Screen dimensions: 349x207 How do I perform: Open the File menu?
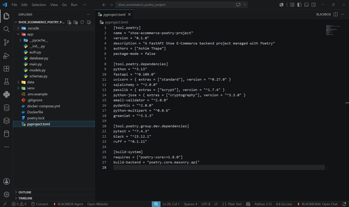14,5
